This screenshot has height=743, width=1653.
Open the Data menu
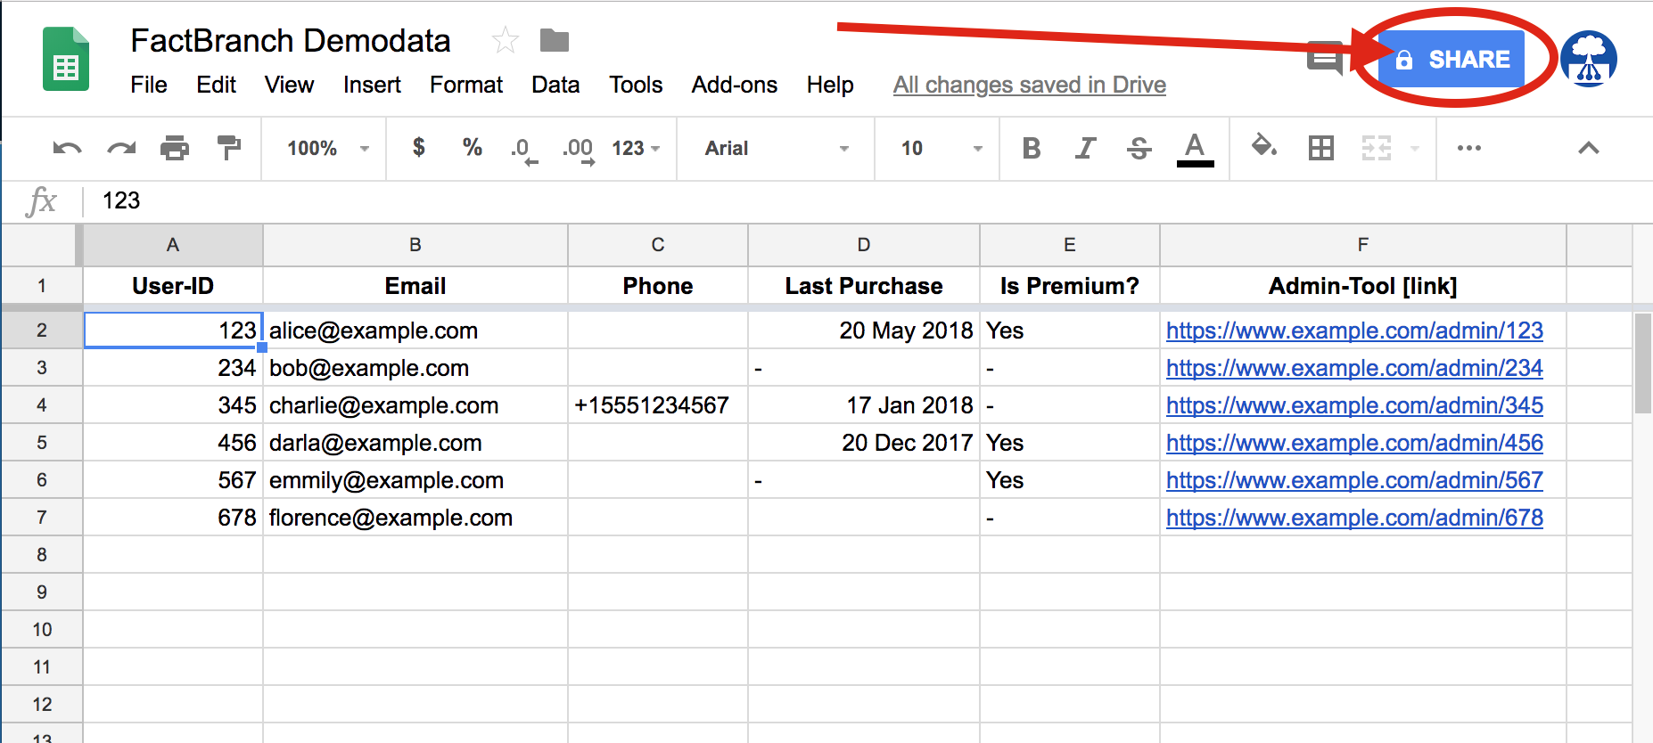(555, 85)
